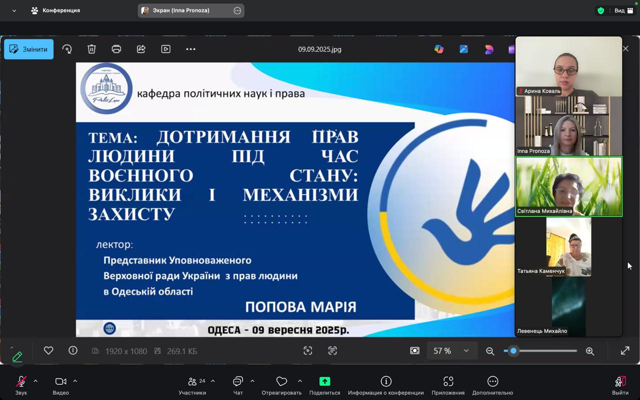Image resolution: width=640 pixels, height=400 pixels.
Task: Click the green Поделиться share button
Action: click(x=324, y=385)
